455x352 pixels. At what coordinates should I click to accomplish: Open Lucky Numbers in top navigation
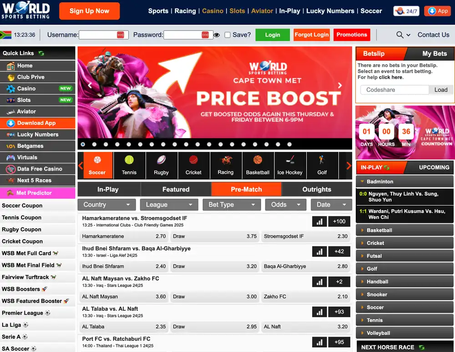[330, 11]
